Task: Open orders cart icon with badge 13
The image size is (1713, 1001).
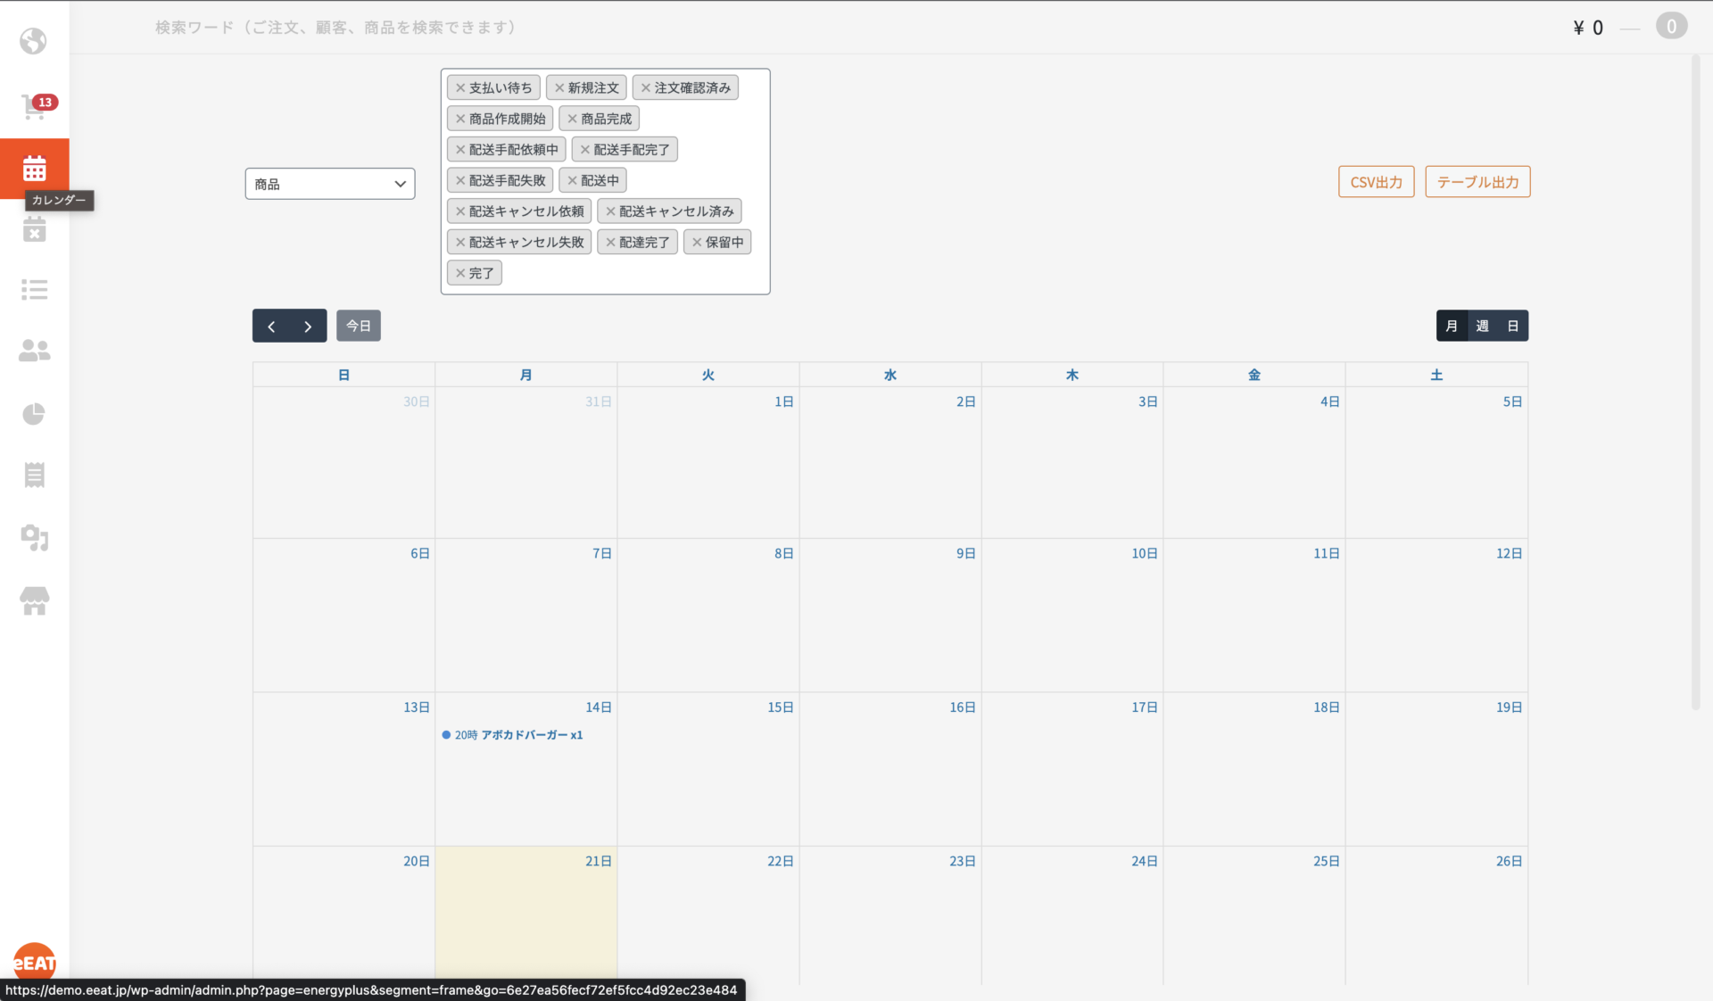Action: (x=34, y=107)
